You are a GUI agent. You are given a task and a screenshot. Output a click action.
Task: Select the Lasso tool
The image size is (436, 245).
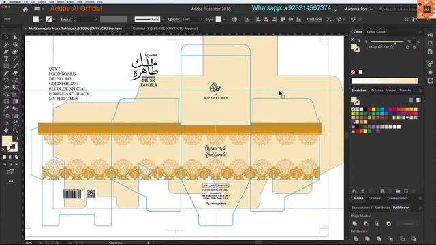coord(15,44)
